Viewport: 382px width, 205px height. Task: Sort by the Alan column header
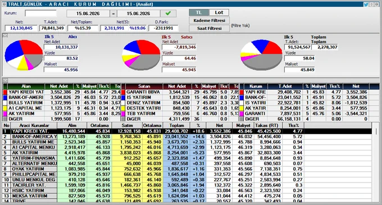[x=26, y=86]
